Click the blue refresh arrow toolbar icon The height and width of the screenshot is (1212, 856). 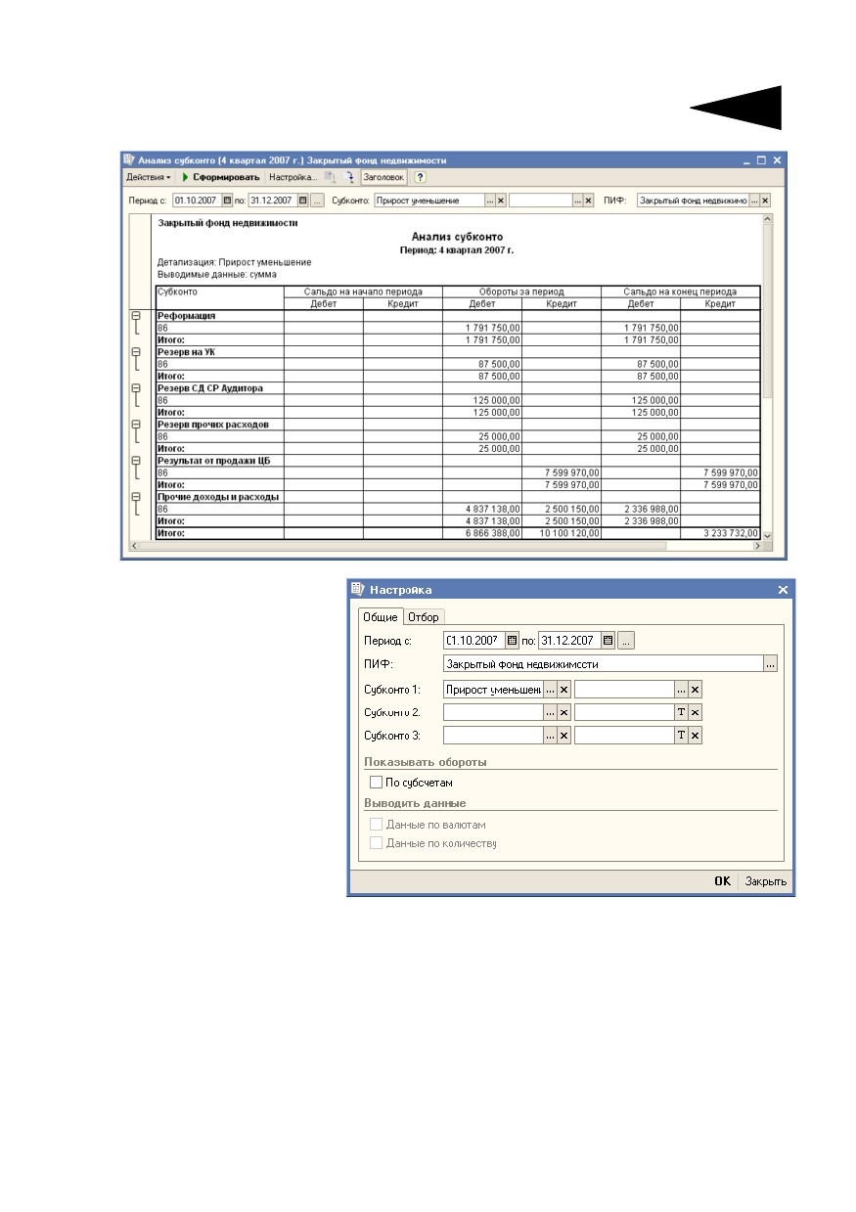click(348, 177)
